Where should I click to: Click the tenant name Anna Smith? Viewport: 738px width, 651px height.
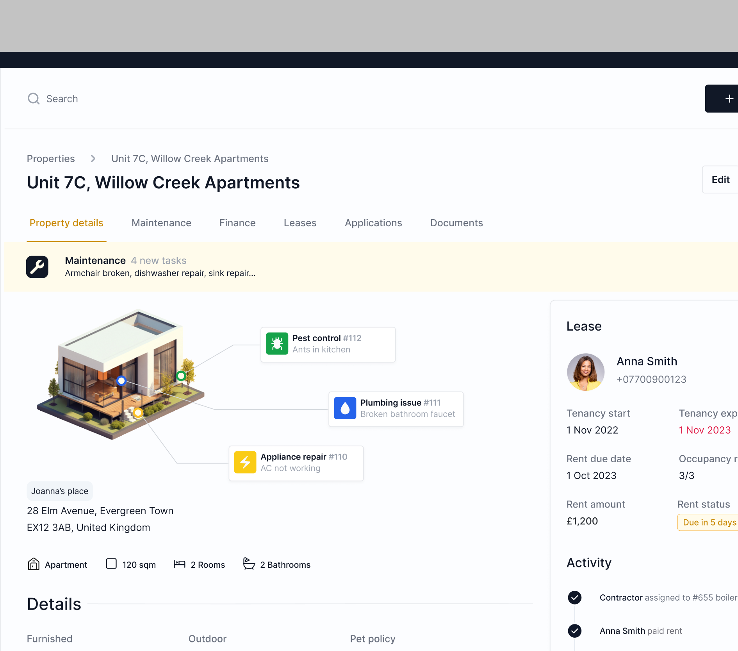point(647,361)
